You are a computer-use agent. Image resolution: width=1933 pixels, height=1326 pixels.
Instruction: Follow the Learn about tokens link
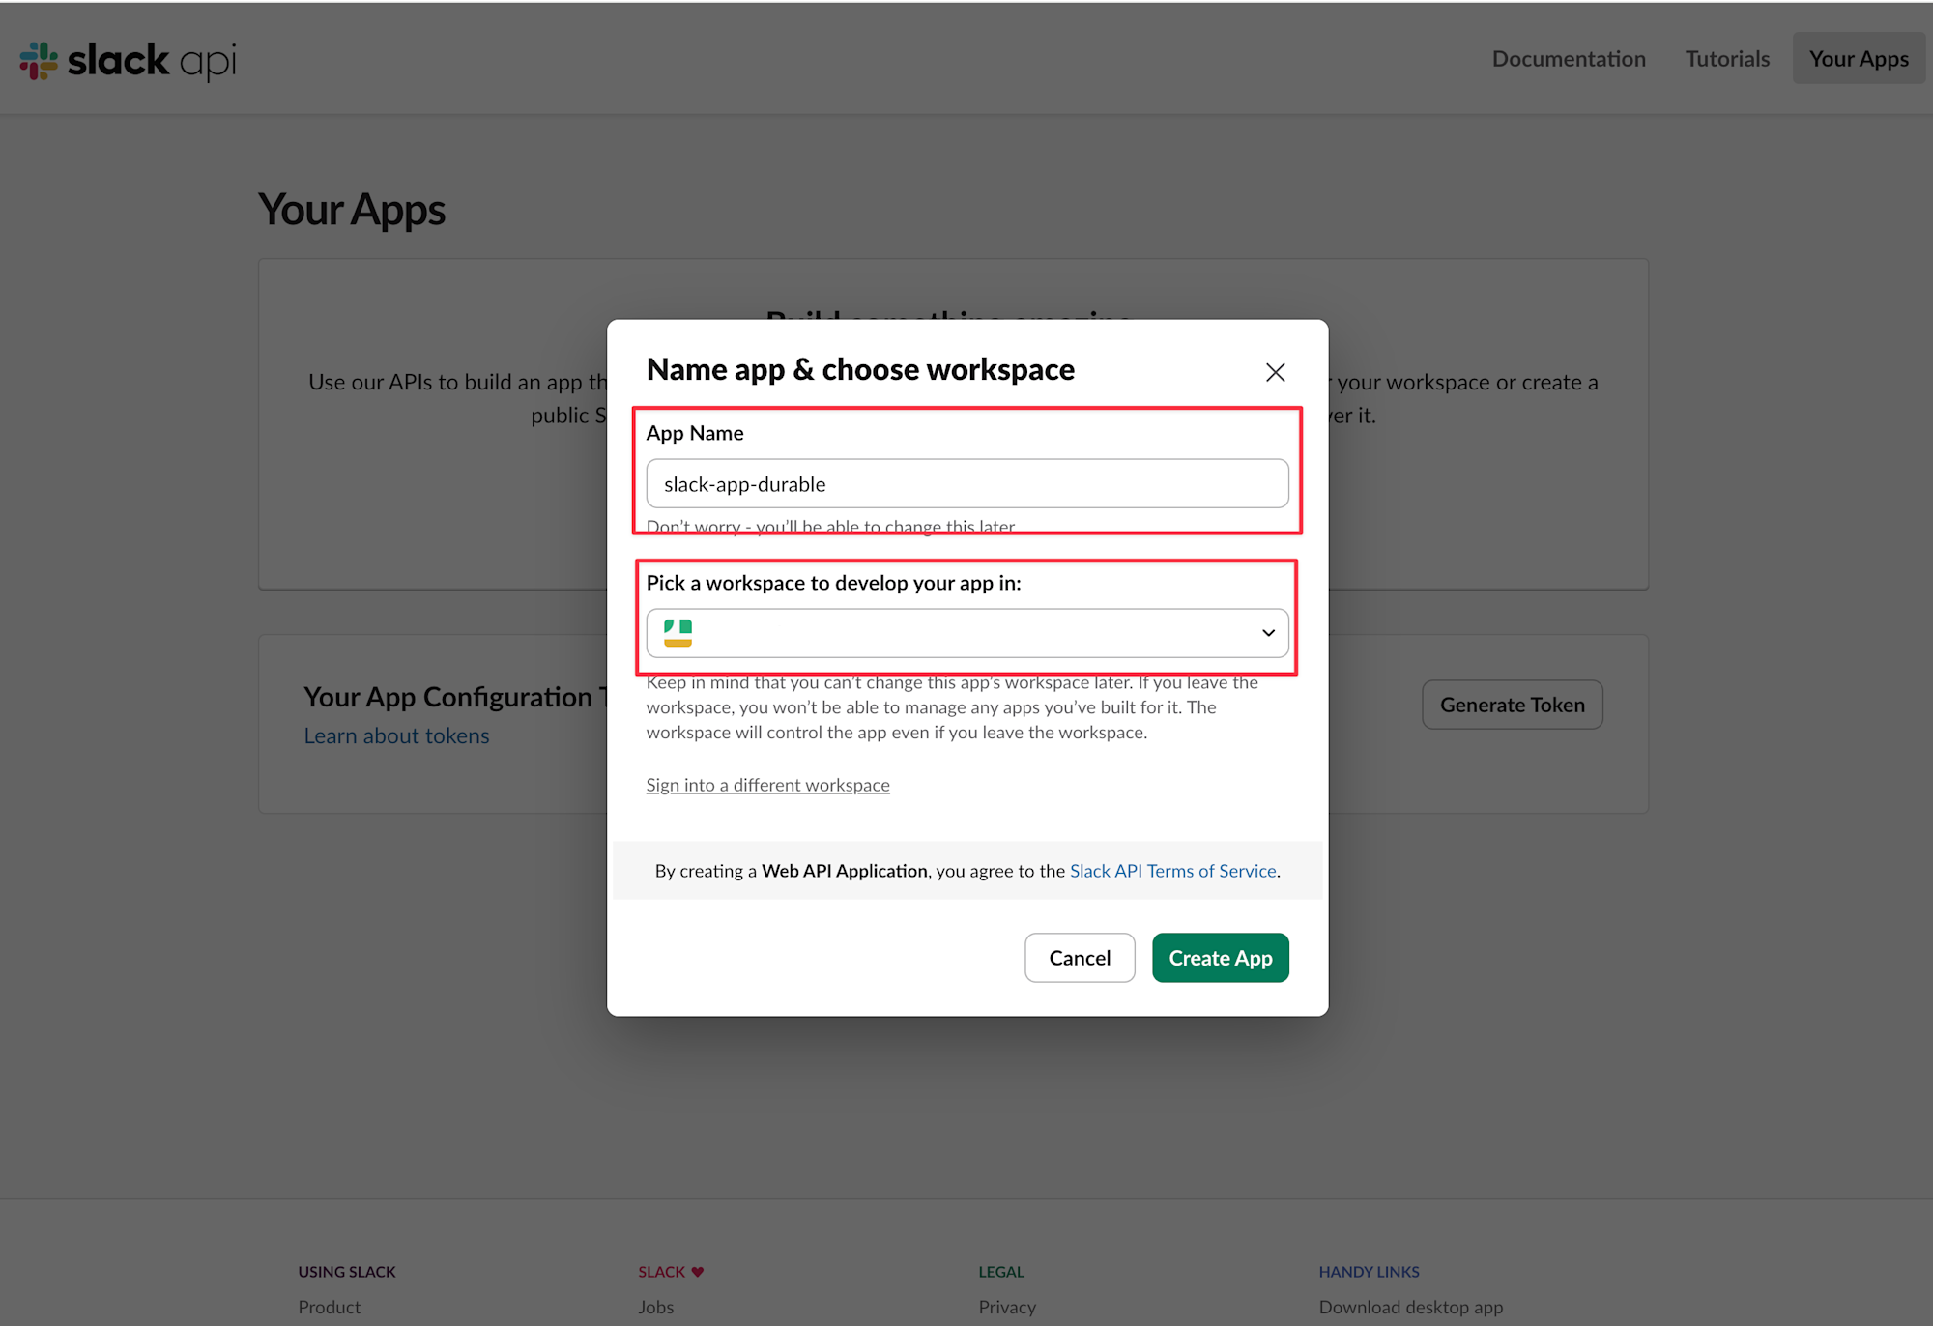point(396,735)
